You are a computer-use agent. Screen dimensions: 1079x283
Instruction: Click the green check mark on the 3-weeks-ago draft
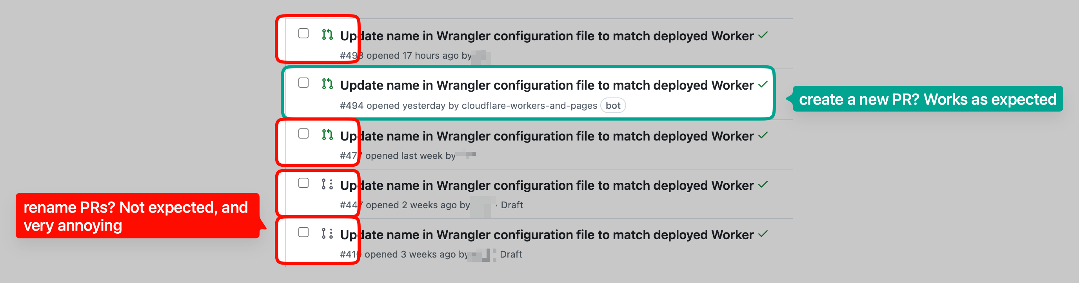(x=763, y=234)
